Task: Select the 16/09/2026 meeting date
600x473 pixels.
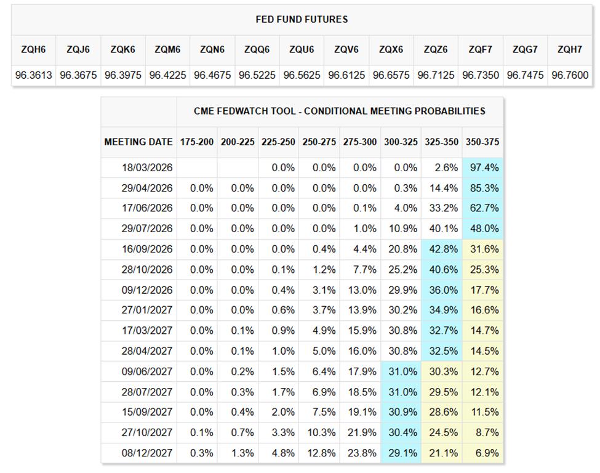Action: pyautogui.click(x=148, y=249)
